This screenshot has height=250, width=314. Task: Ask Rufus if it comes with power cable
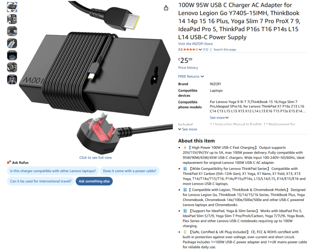130,171
